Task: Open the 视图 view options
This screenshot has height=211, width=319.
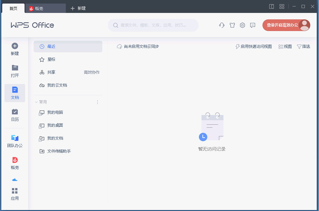Action: 285,47
